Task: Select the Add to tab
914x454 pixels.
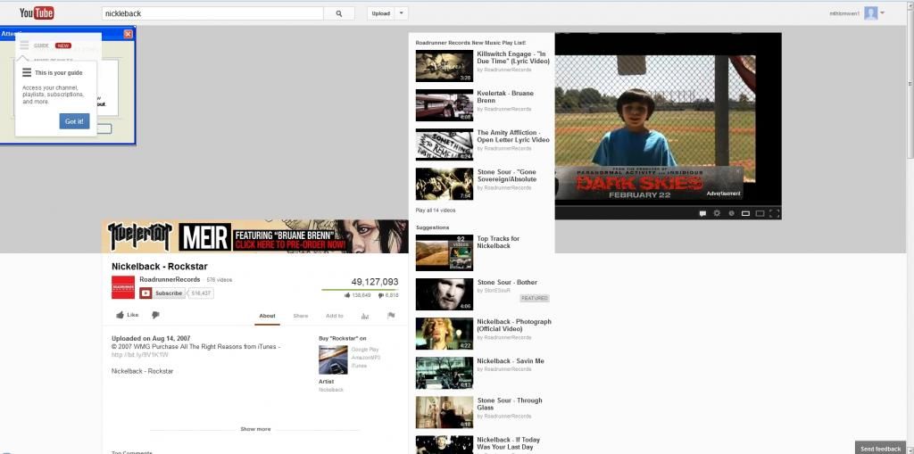Action: (x=334, y=316)
